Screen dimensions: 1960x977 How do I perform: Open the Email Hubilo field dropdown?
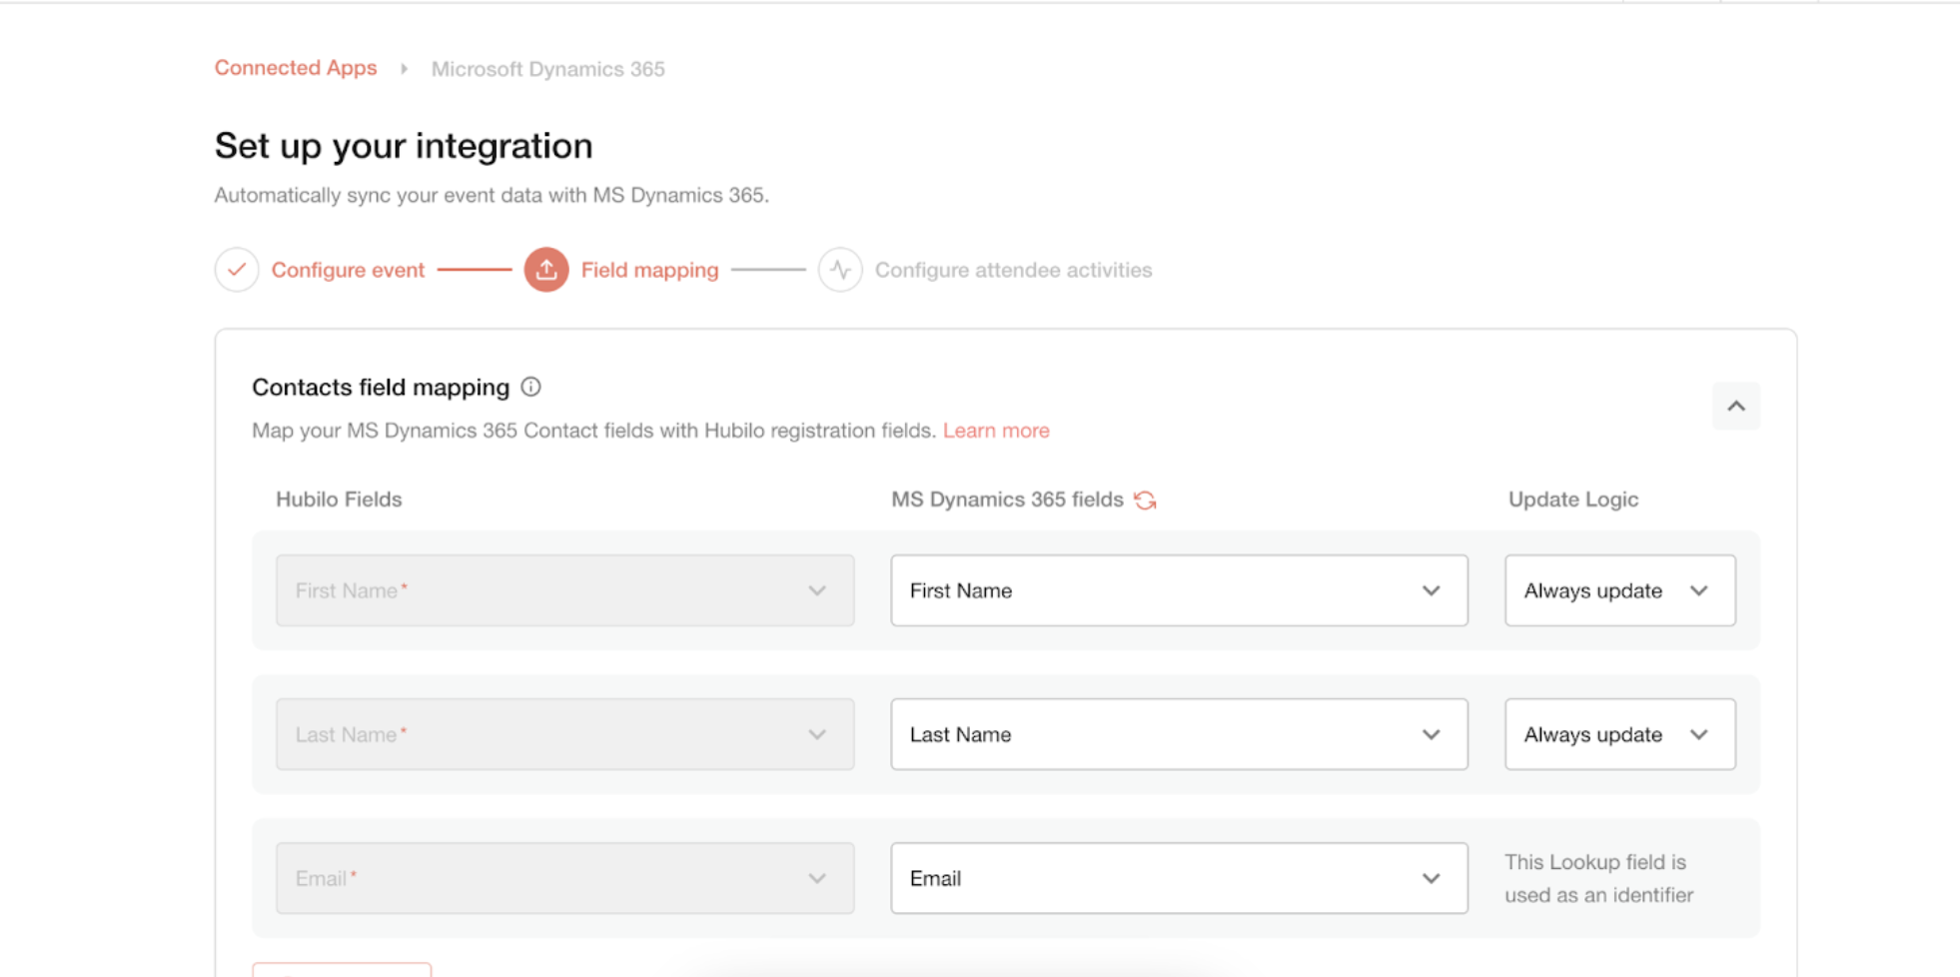[x=565, y=878]
